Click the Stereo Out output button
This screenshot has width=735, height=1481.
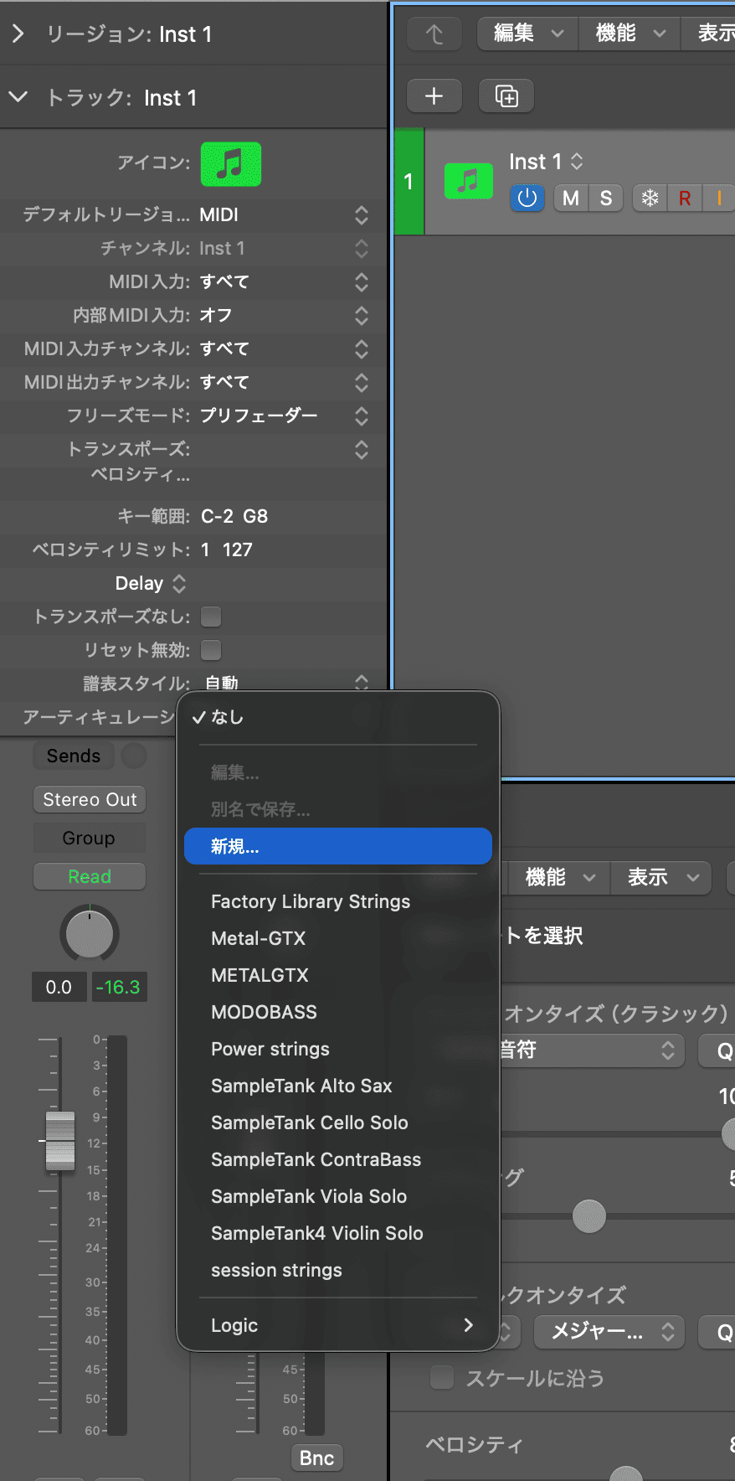(x=90, y=799)
